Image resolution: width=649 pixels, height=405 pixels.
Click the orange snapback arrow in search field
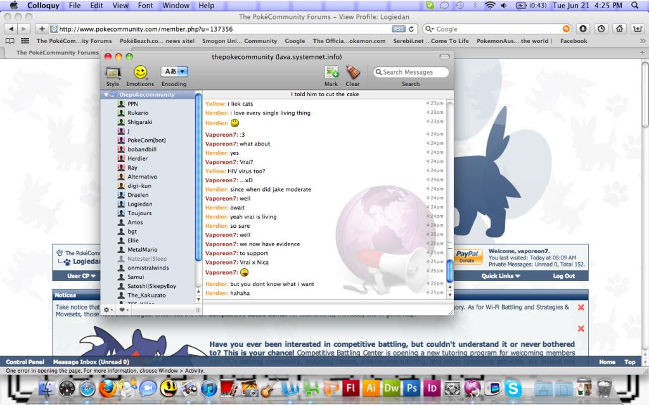pyautogui.click(x=566, y=29)
